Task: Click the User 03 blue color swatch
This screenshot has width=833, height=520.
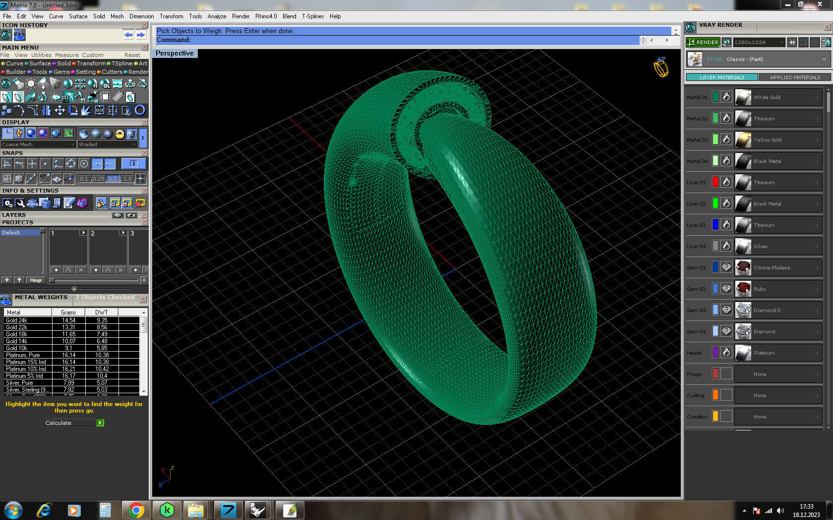Action: [715, 225]
